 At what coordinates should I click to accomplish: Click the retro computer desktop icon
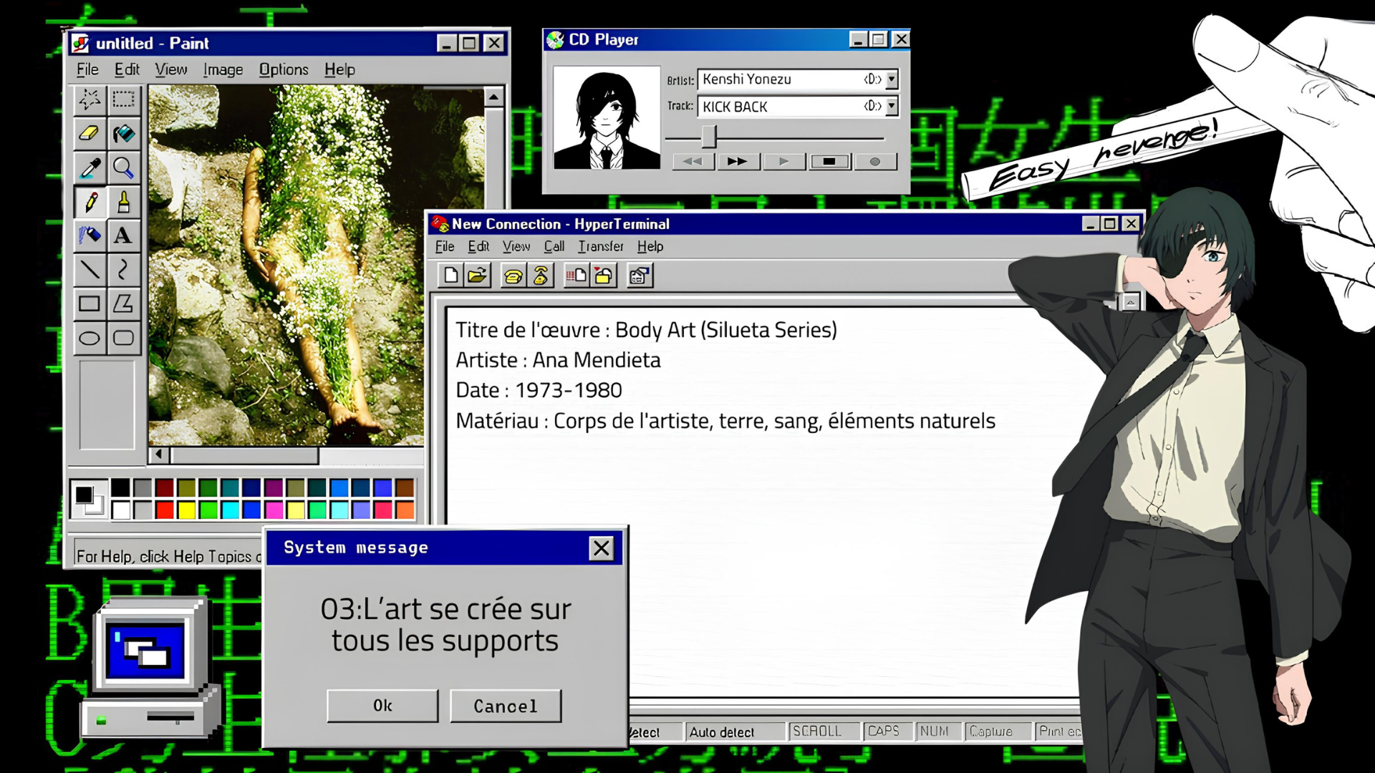tap(151, 668)
